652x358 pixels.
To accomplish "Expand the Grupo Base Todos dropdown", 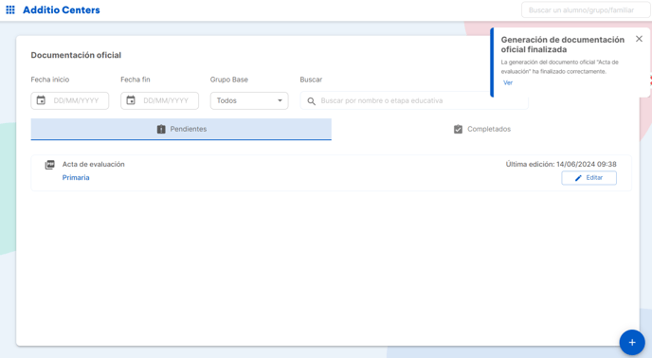I will coord(249,100).
